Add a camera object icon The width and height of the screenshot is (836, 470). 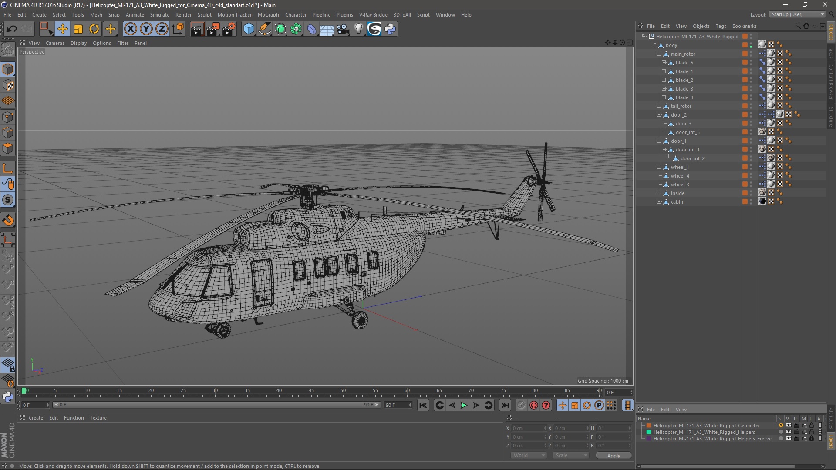[x=343, y=29]
